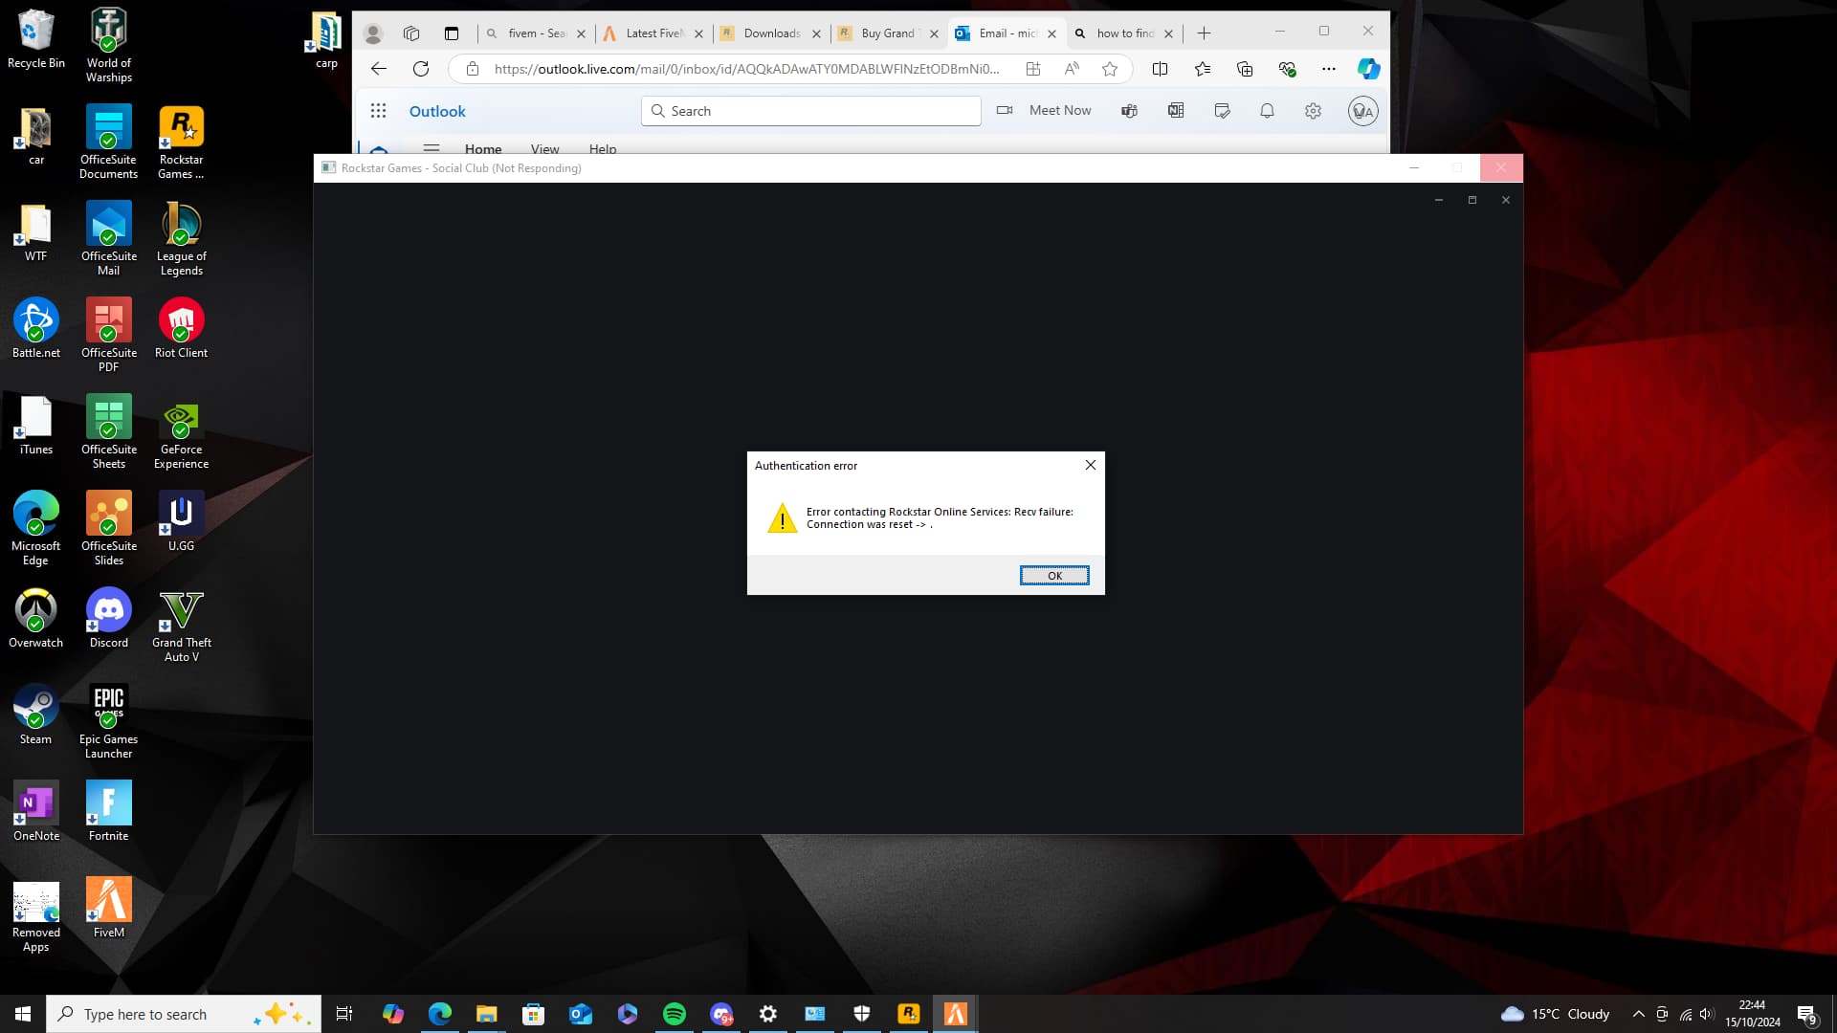The image size is (1837, 1033).
Task: Open the volume control in tray
Action: coord(1707,1014)
